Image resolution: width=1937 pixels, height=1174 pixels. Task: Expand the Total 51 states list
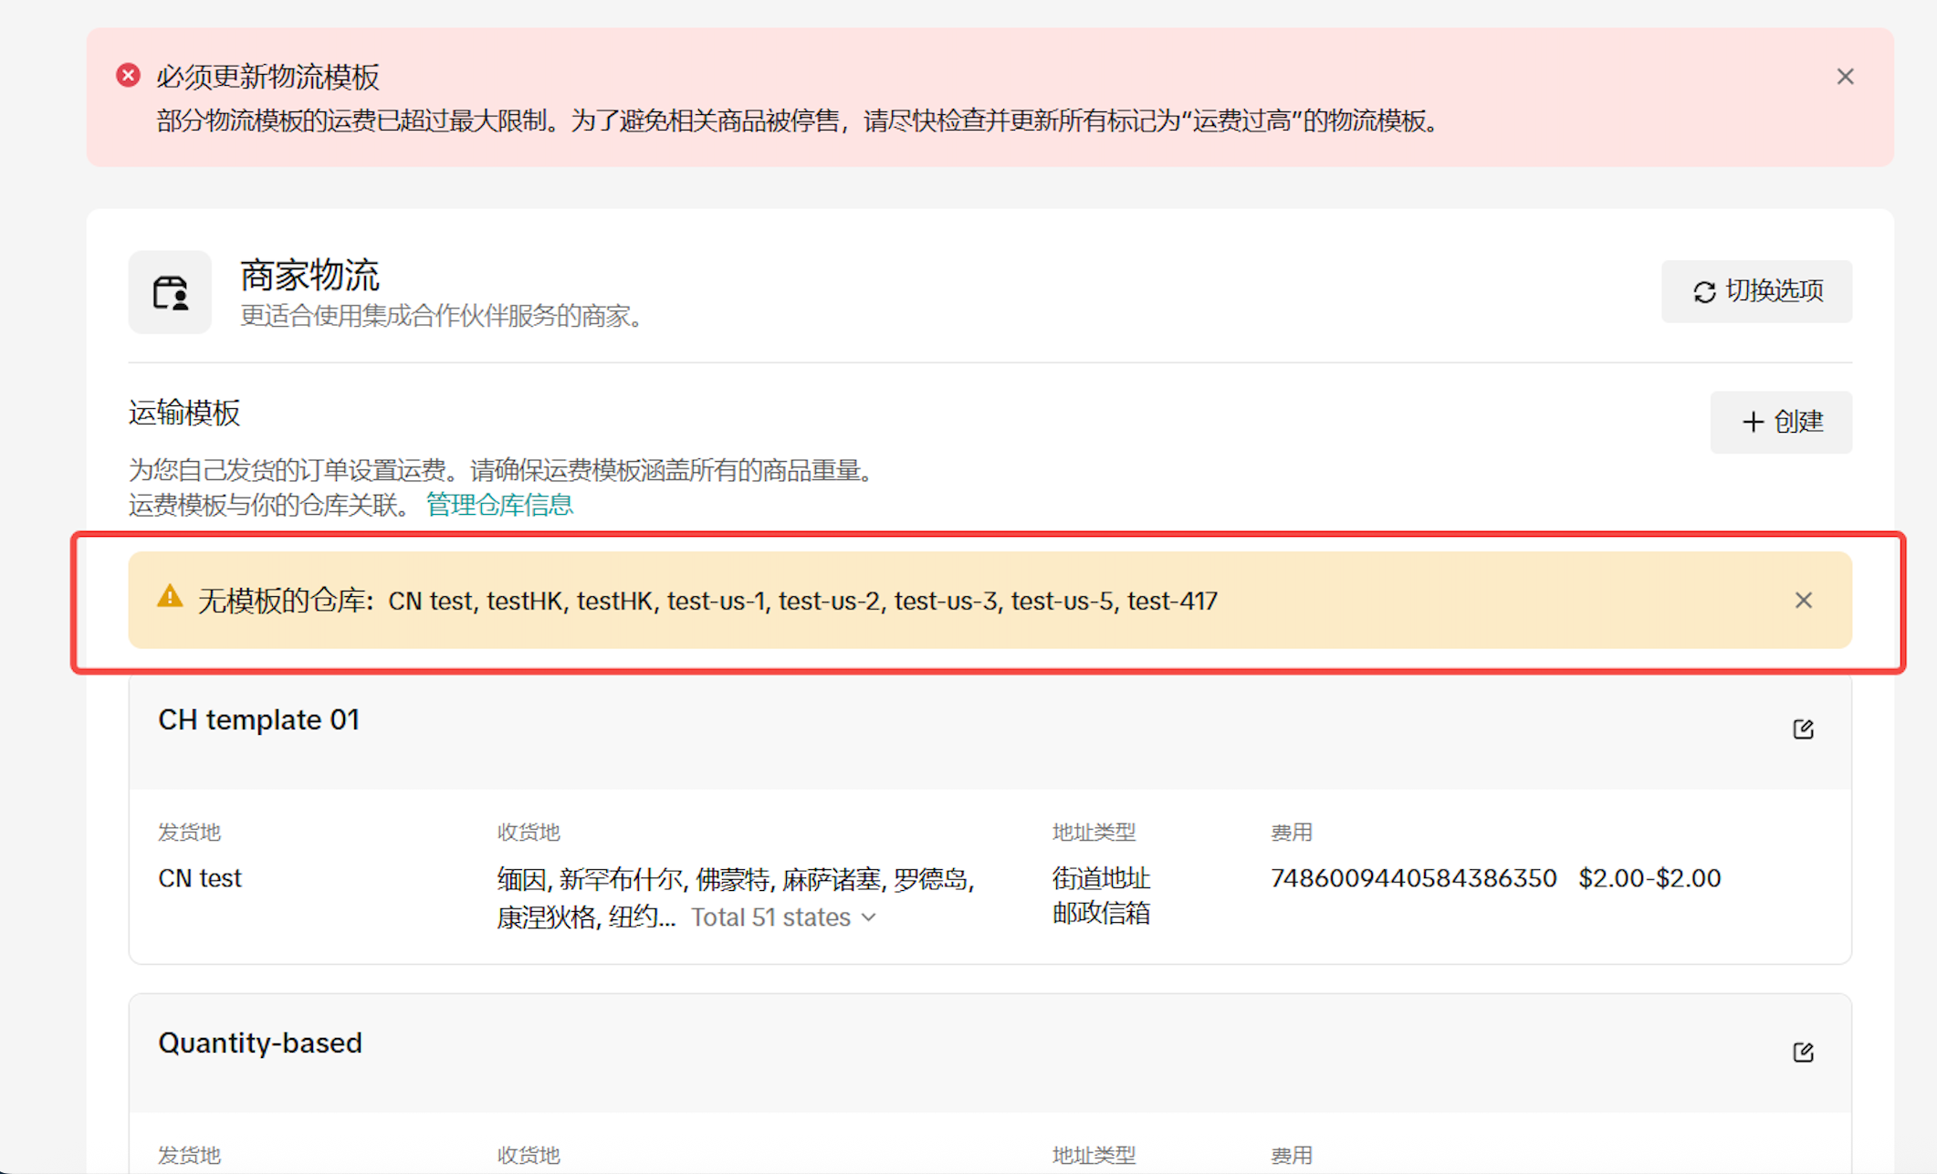771,917
